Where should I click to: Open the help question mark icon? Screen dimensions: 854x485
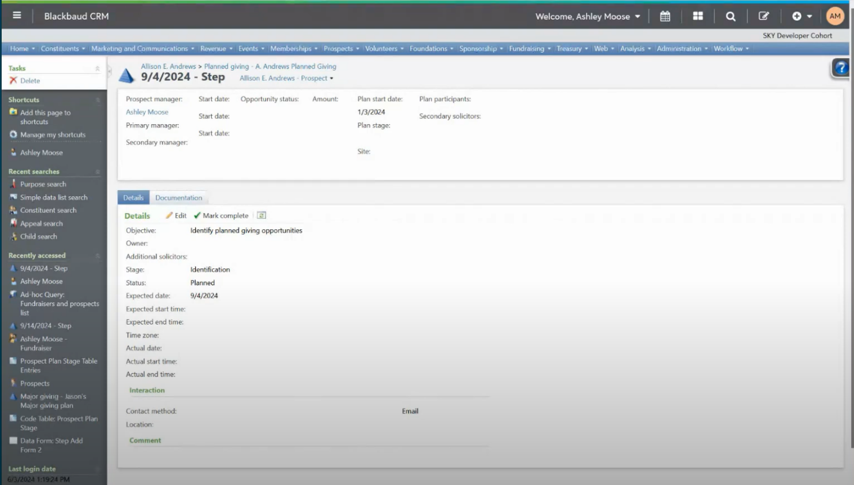coord(841,68)
